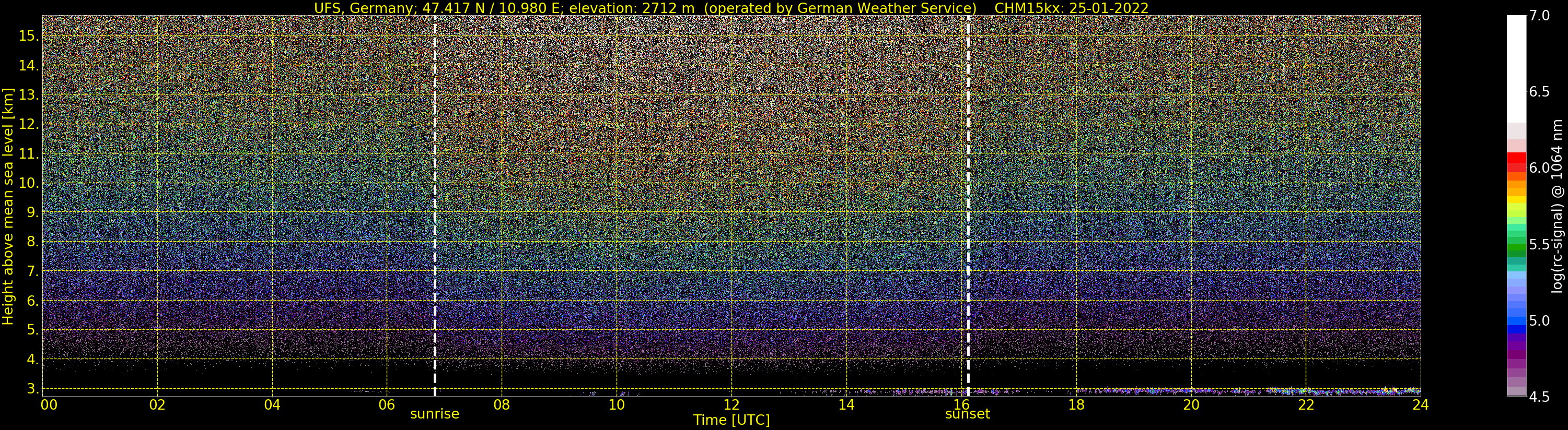Click the '08' time tick label
The height and width of the screenshot is (430, 1568).
502,404
